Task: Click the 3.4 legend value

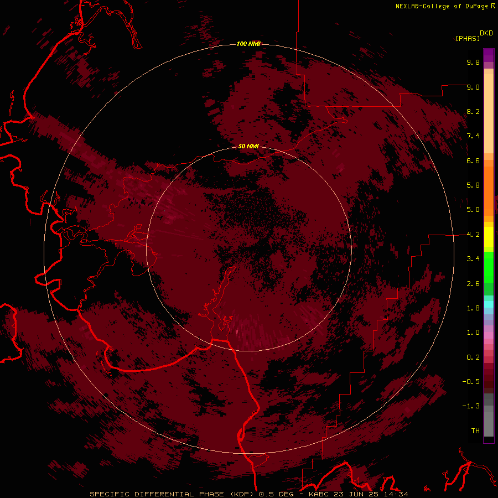Action: [473, 259]
